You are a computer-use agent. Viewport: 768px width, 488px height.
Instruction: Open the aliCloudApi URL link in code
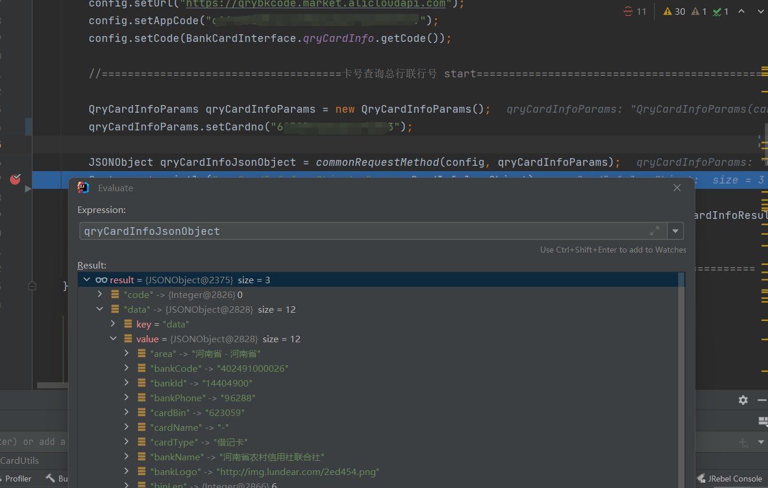pos(316,4)
